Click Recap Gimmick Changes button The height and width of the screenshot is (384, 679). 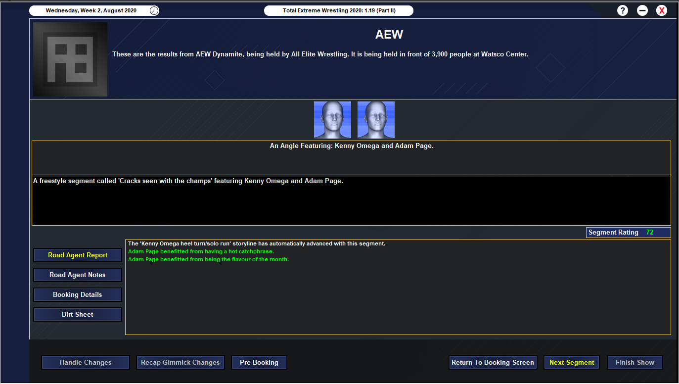point(181,363)
